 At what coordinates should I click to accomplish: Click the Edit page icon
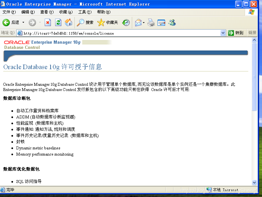tap(162, 23)
